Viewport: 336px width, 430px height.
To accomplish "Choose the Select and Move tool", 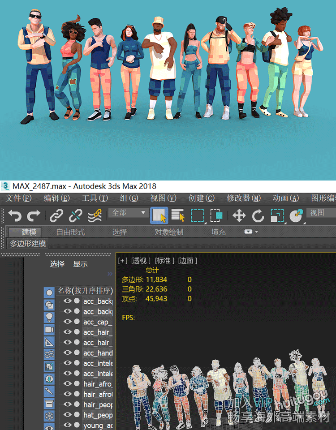I will click(239, 216).
